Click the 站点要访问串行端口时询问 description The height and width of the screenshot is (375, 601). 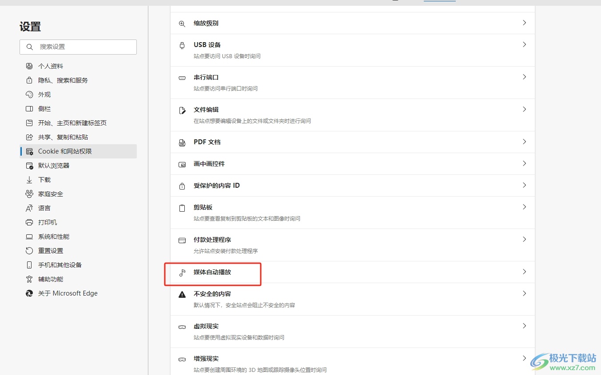pyautogui.click(x=226, y=89)
